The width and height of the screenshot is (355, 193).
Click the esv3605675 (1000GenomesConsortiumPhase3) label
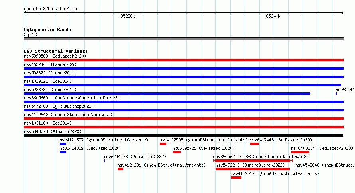(261, 157)
